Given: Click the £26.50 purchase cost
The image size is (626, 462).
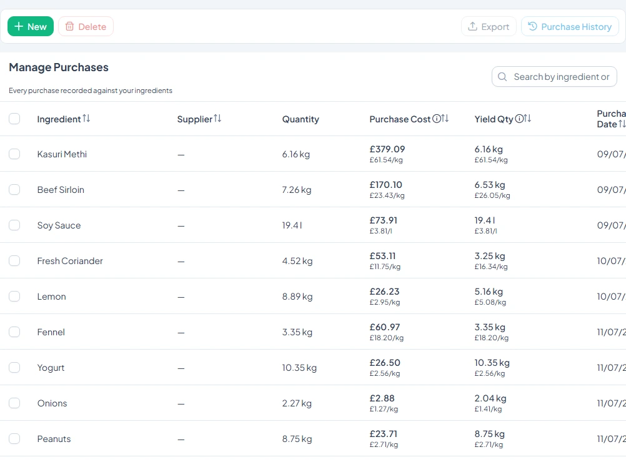Looking at the screenshot, I should (385, 363).
